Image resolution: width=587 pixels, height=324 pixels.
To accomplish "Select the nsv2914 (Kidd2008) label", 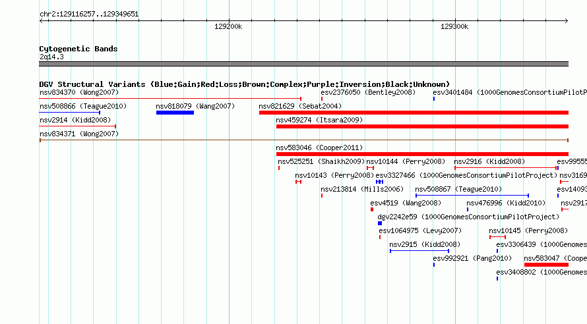I will 75,120.
